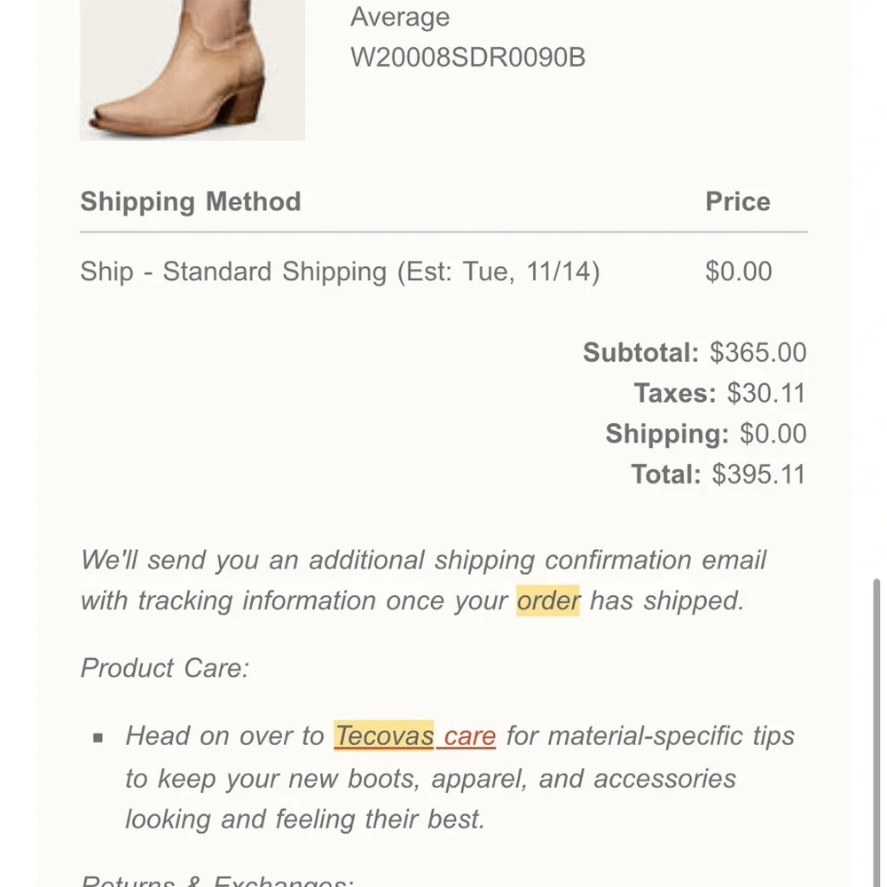This screenshot has width=887, height=887.
Task: Click the "Shipping:" label in order summary
Action: pyautogui.click(x=667, y=434)
